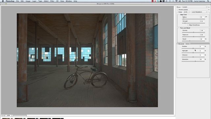Viewport: 211px width, 119px height.
Task: Select the fifth source exposure thumbnail
Action: [x=58, y=118]
